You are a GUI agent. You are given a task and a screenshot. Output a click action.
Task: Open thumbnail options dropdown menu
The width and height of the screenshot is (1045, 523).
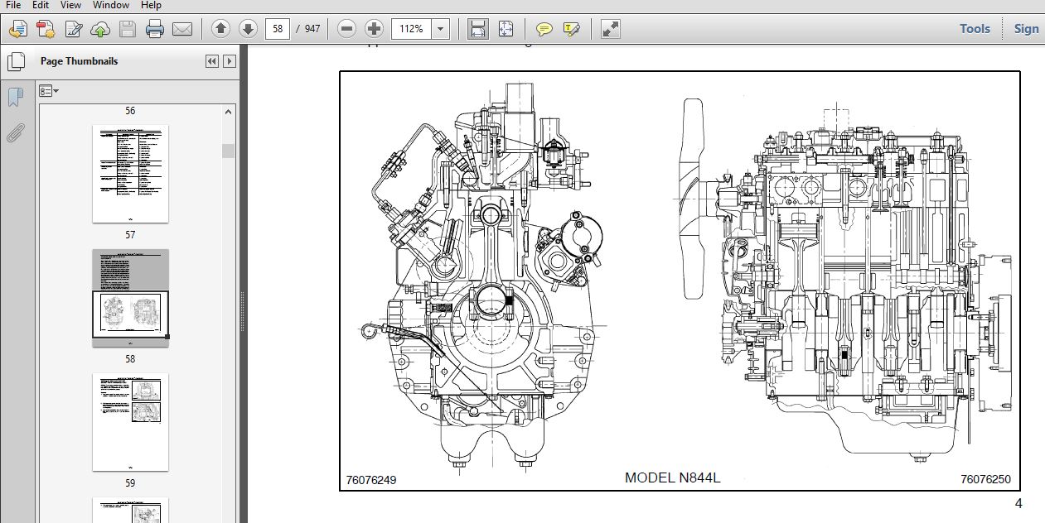click(x=50, y=90)
